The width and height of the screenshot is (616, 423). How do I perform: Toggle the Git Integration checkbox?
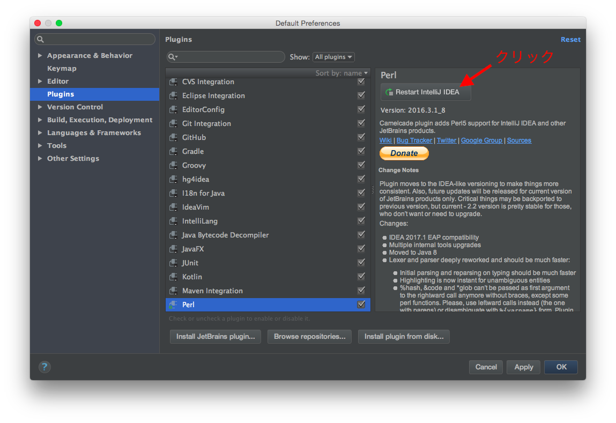[361, 123]
